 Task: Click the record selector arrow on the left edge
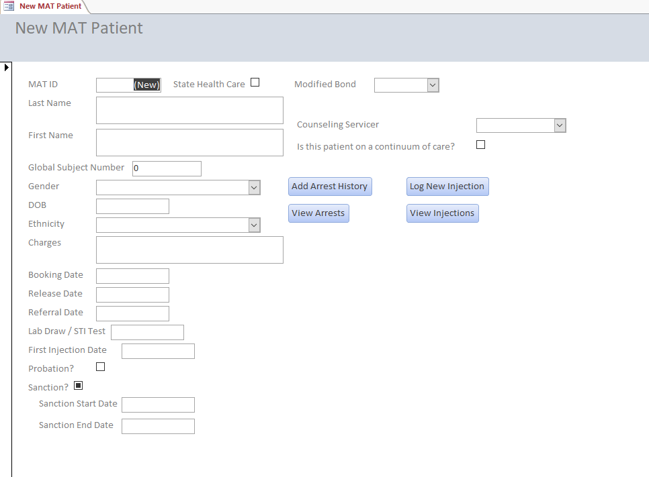click(x=6, y=67)
